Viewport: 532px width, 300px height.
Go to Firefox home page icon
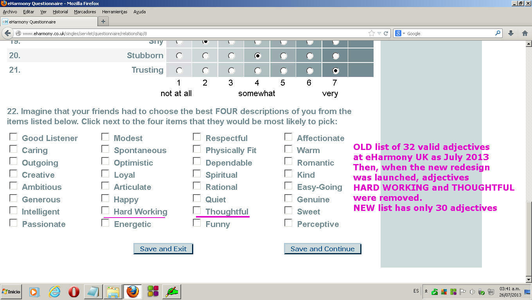coord(525,34)
